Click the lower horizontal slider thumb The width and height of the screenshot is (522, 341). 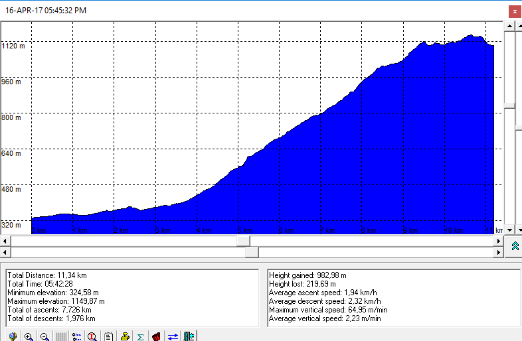(x=252, y=252)
